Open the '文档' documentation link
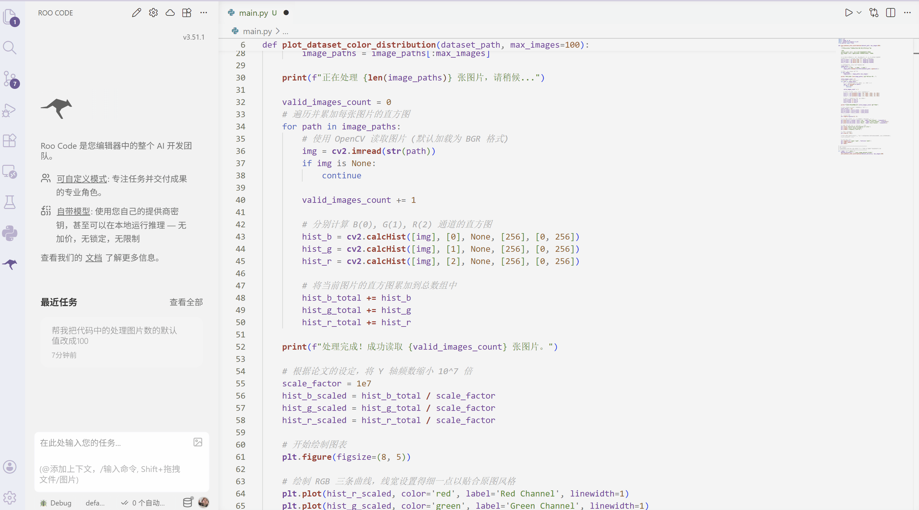 pyautogui.click(x=94, y=258)
